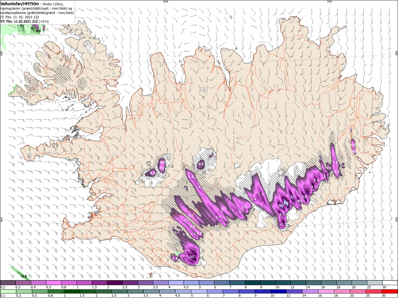Click the 1.7 precipitation value on the map
This screenshot has height=298, width=398.
point(238,213)
